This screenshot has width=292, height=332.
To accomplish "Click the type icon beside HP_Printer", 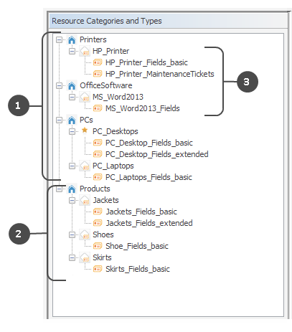I will click(85, 51).
